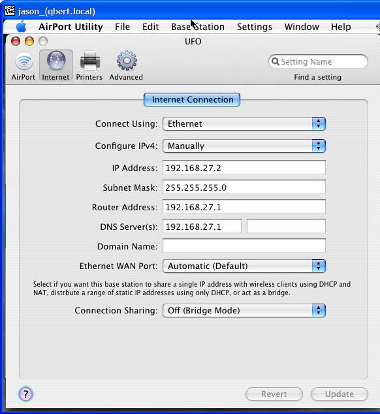Open the File menu
The height and width of the screenshot is (414, 380).
[x=122, y=27]
